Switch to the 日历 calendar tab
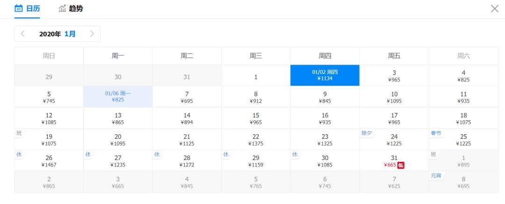Screen dimensions: 505x204 pyautogui.click(x=27, y=8)
